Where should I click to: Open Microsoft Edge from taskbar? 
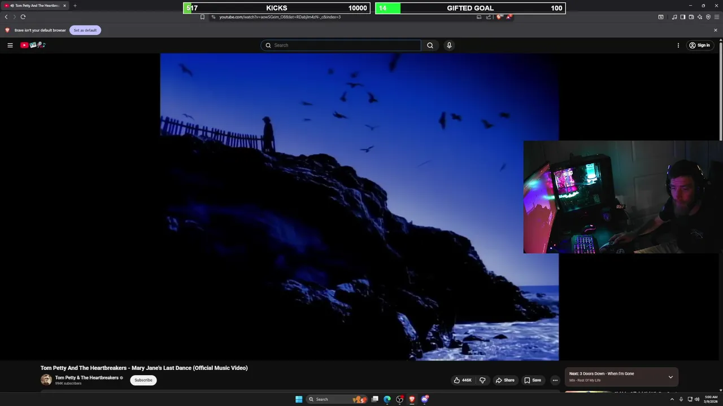pos(387,399)
